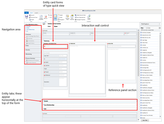Open the FILE tab
Image resolution: width=164 pixels, height=124 pixels.
click(26, 13)
